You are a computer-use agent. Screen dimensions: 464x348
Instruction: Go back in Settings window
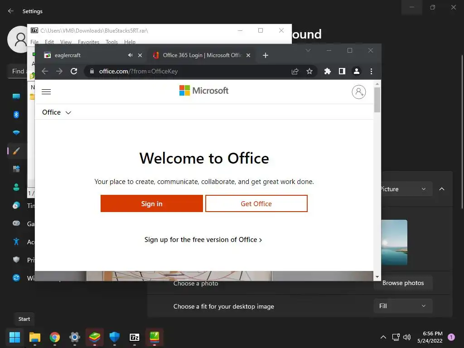click(x=11, y=11)
